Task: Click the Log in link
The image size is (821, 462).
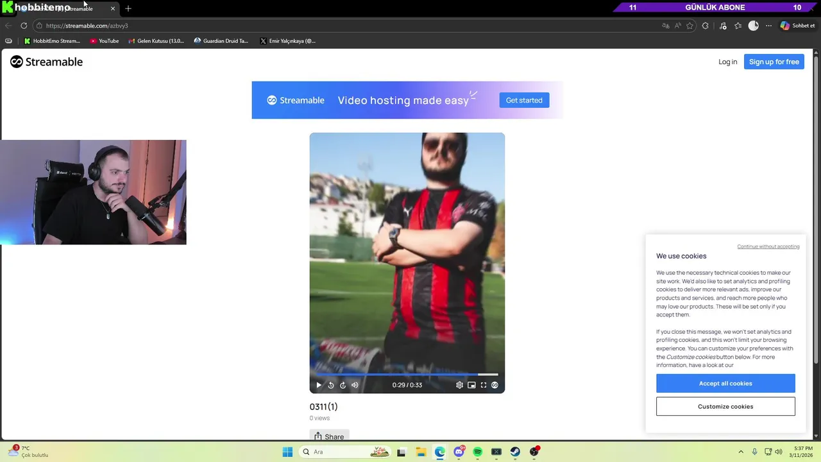Action: tap(727, 62)
